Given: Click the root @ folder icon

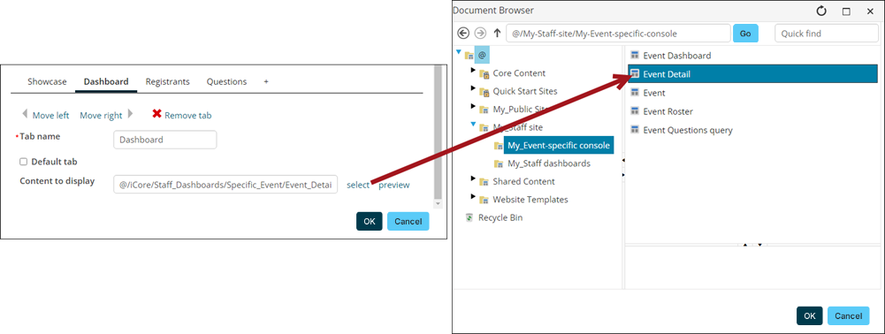Looking at the screenshot, I should [x=469, y=56].
